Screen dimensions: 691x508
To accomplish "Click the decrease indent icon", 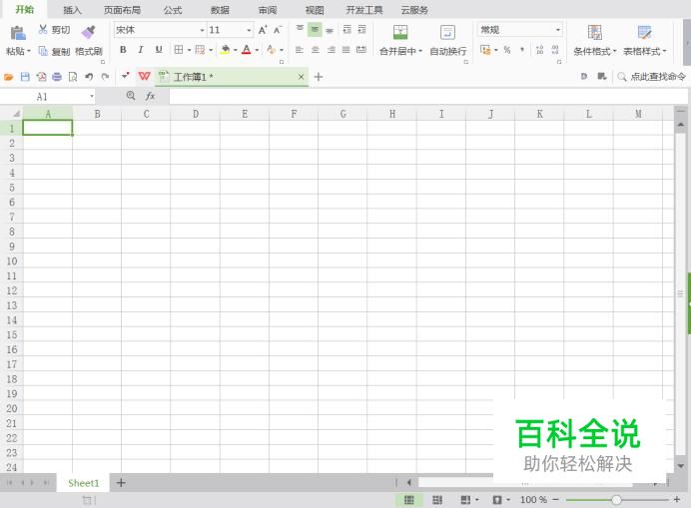I will click(x=347, y=30).
